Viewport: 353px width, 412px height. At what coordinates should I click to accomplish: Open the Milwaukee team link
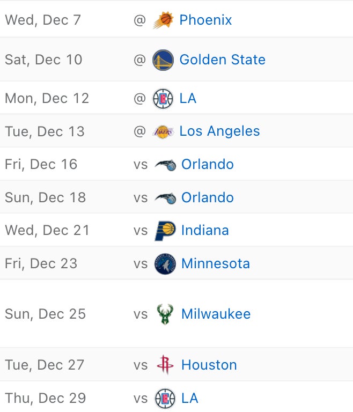pyautogui.click(x=216, y=314)
